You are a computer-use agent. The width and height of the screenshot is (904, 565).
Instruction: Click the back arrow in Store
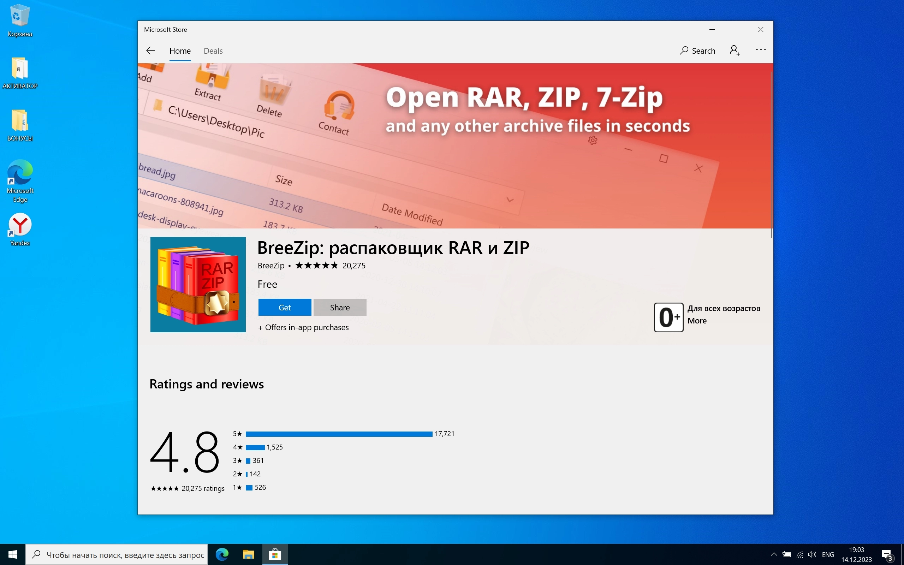[x=150, y=50]
